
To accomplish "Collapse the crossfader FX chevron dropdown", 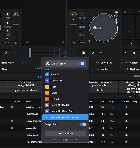I will click(x=65, y=53).
